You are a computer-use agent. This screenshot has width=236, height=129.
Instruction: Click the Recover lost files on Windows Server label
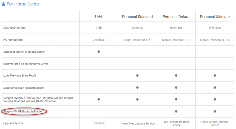pyautogui.click(x=26, y=64)
